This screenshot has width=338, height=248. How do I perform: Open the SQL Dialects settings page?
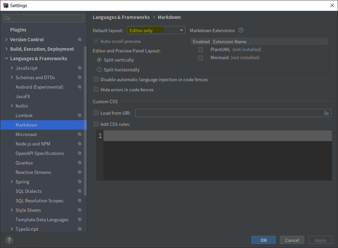[x=28, y=191]
